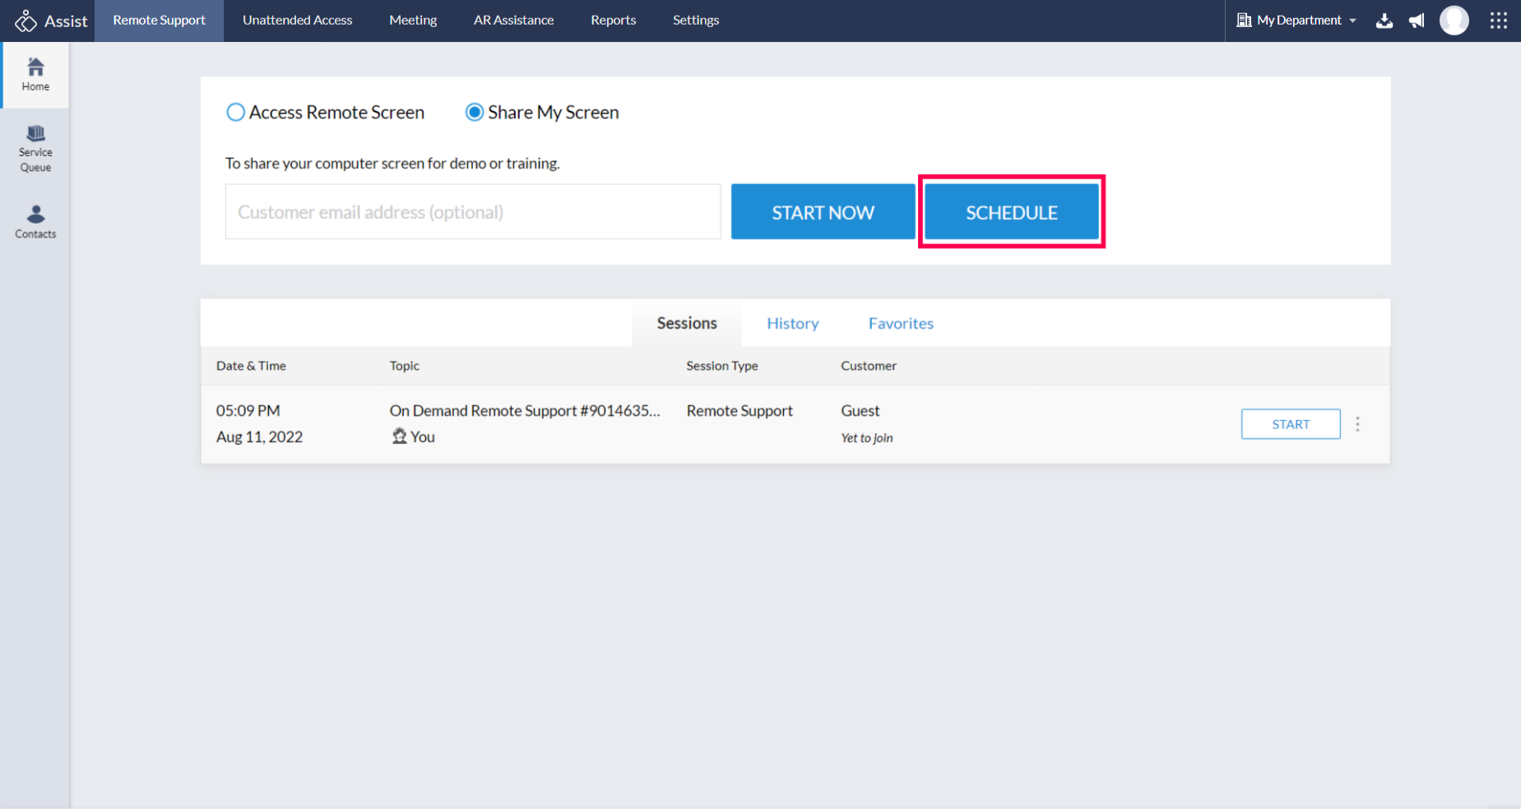Click the customer email address field
The height and width of the screenshot is (809, 1521).
coord(473,212)
